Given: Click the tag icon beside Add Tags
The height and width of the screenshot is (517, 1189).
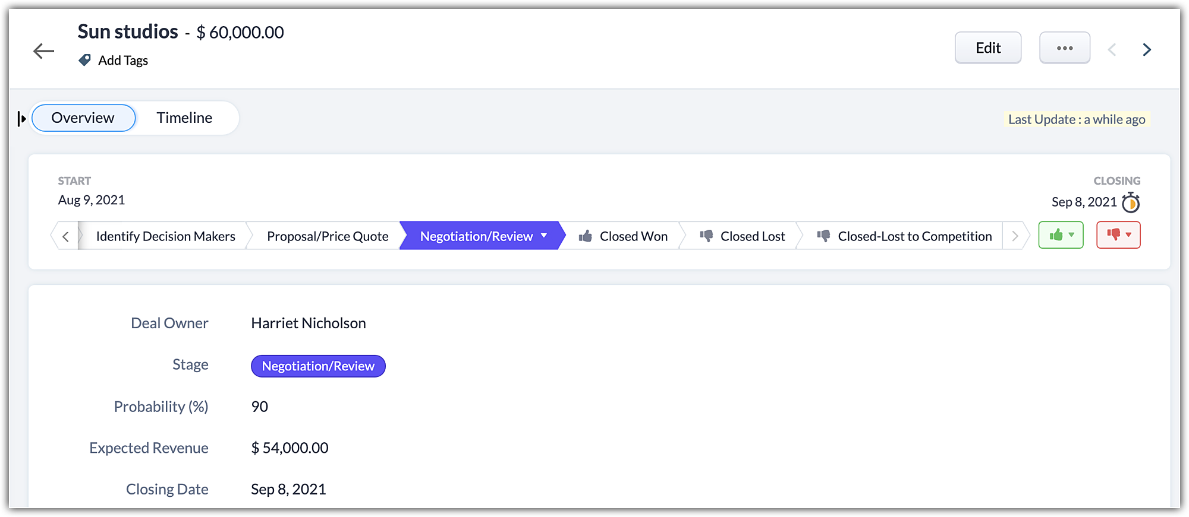Looking at the screenshot, I should (85, 60).
